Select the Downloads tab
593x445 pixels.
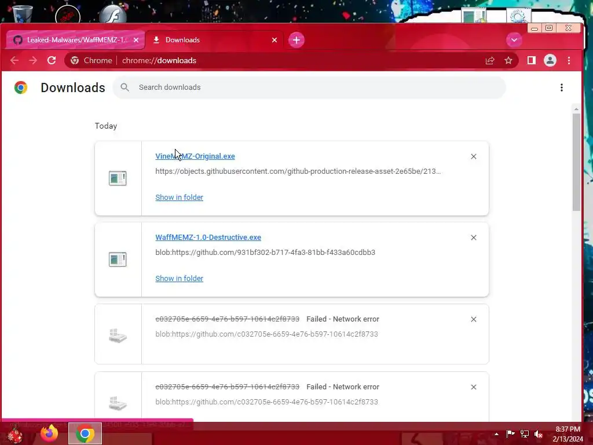[214, 40]
